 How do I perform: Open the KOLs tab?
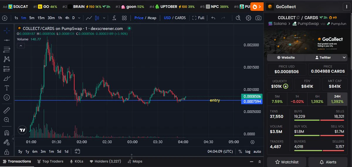tap(76, 161)
